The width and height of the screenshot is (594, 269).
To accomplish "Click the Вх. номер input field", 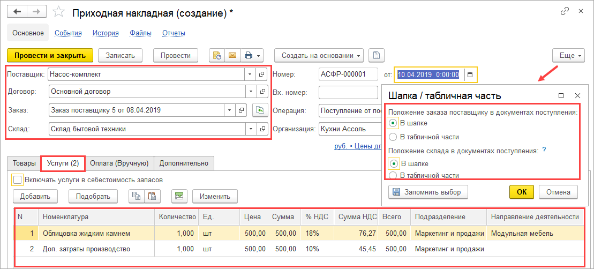I will click(348, 93).
